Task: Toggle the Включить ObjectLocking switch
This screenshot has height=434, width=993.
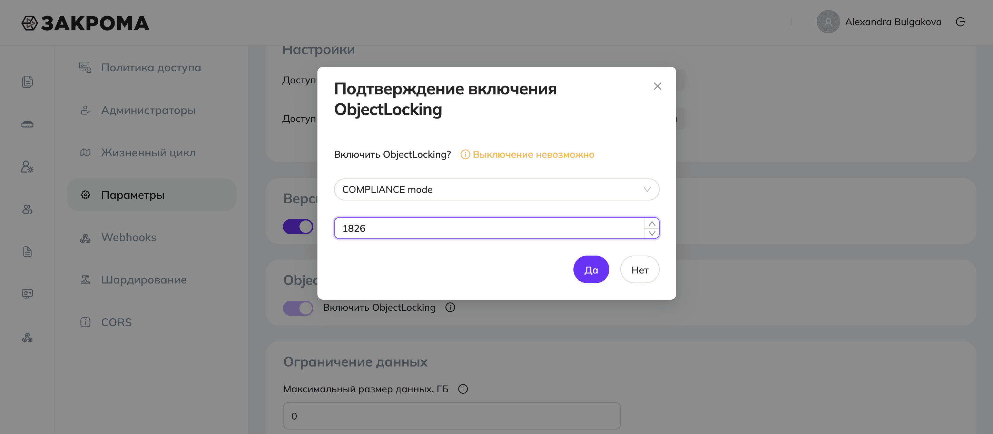Action: (x=298, y=308)
